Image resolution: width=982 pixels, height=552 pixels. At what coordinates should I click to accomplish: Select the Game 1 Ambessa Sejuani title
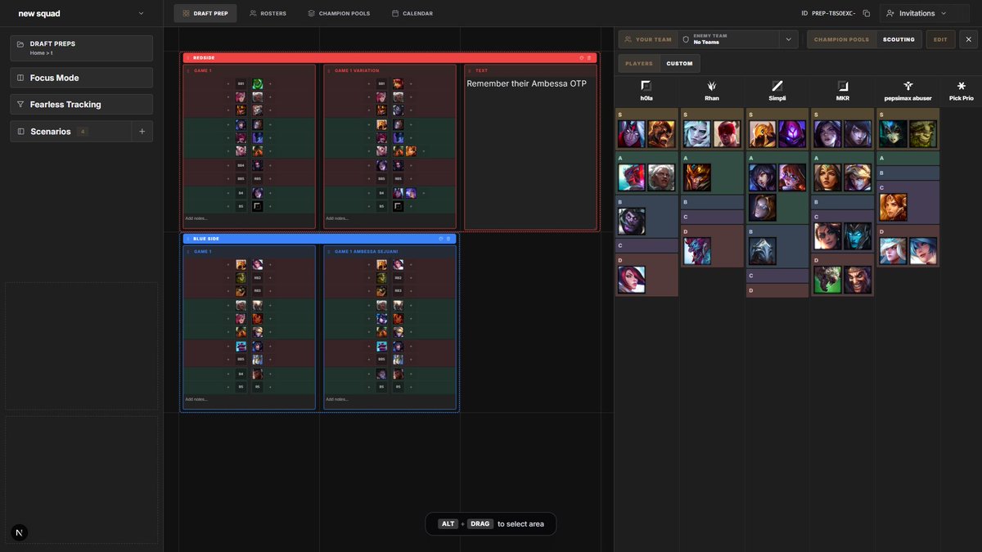[x=365, y=251]
